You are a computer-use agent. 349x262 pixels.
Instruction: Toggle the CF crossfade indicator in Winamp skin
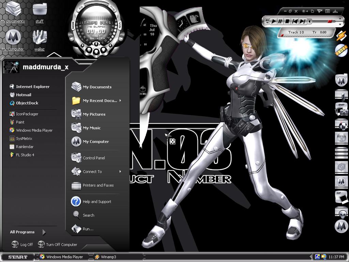(101, 39)
